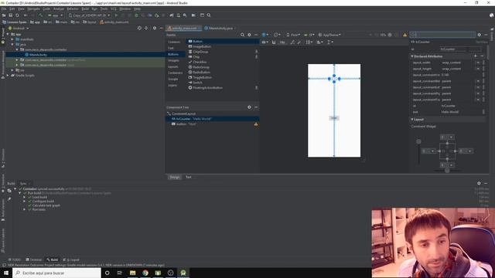
Task: Select the Common palette category
Action: click(x=174, y=42)
